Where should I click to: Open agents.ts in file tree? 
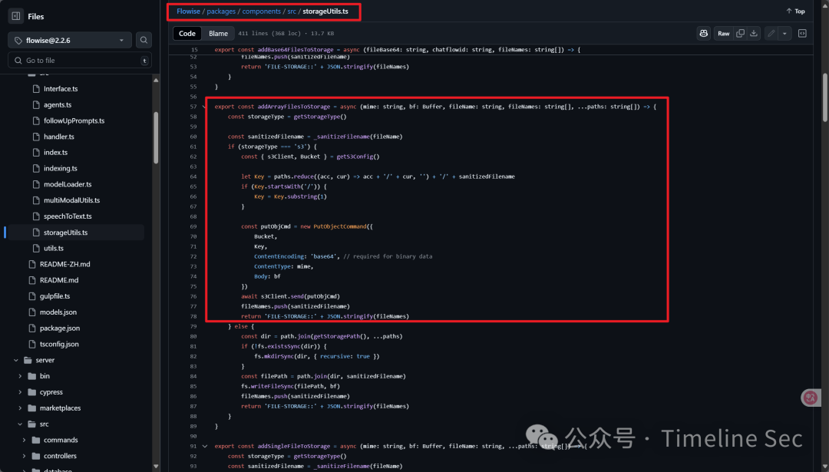[x=58, y=104]
